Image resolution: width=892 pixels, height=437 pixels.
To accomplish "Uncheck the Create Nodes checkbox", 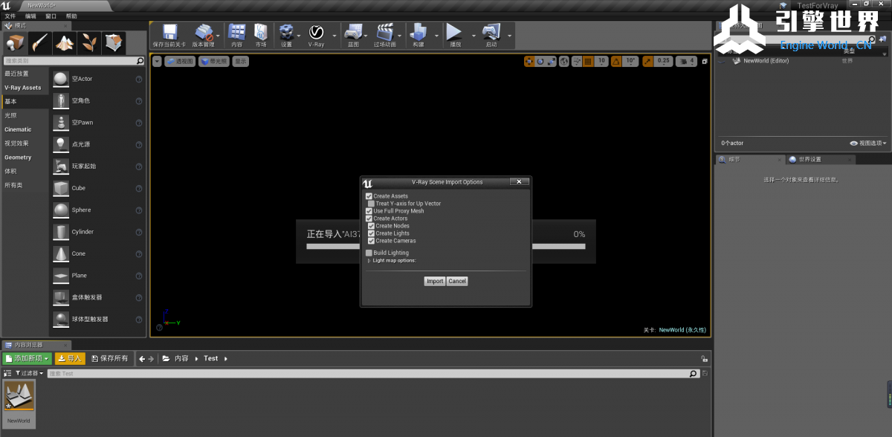I will pyautogui.click(x=372, y=226).
